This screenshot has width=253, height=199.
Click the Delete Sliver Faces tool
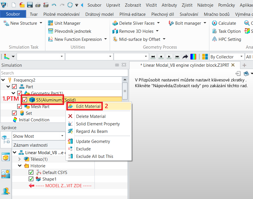(134, 23)
